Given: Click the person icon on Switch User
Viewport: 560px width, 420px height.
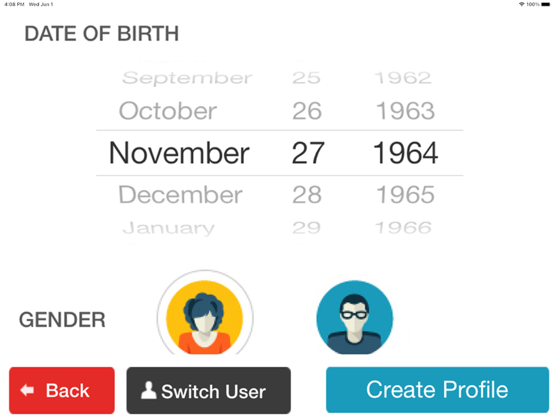Looking at the screenshot, I should click(148, 390).
